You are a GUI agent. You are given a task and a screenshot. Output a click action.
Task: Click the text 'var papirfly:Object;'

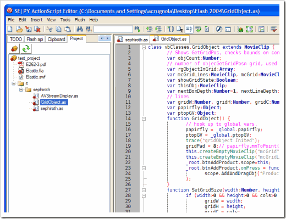[194, 108]
